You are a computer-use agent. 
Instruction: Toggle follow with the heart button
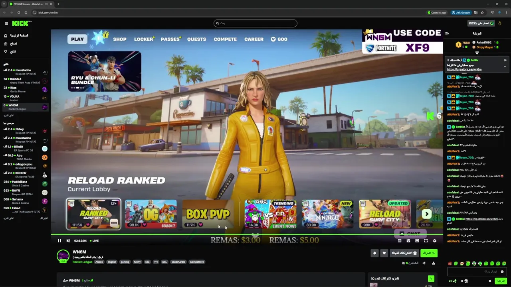pyautogui.click(x=384, y=253)
